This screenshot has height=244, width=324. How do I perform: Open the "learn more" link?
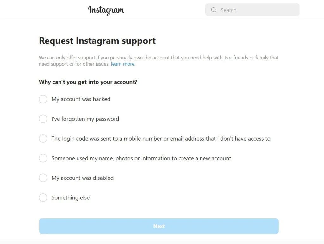123,64
